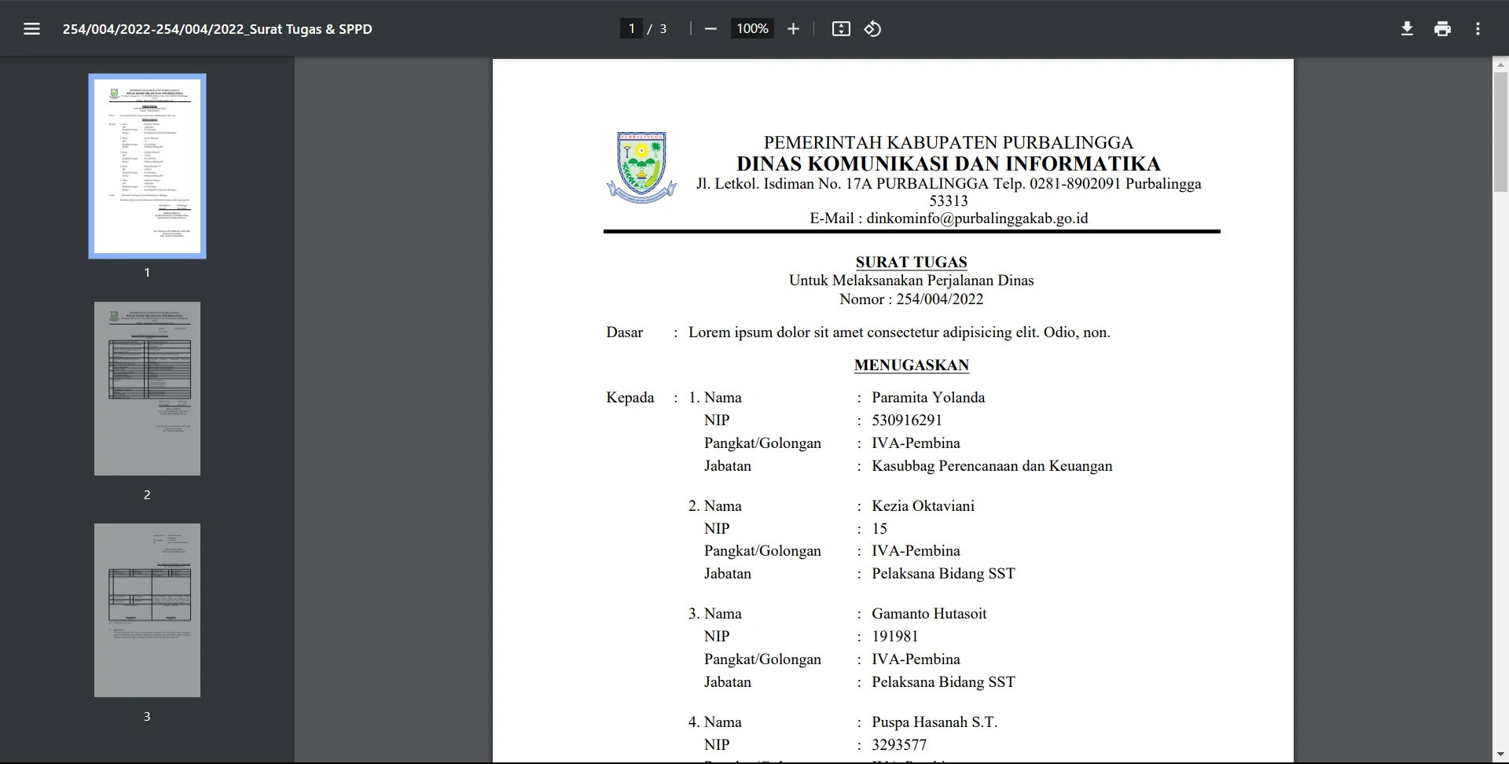Image resolution: width=1509 pixels, height=764 pixels.
Task: Open the zoom level value field
Action: point(751,28)
